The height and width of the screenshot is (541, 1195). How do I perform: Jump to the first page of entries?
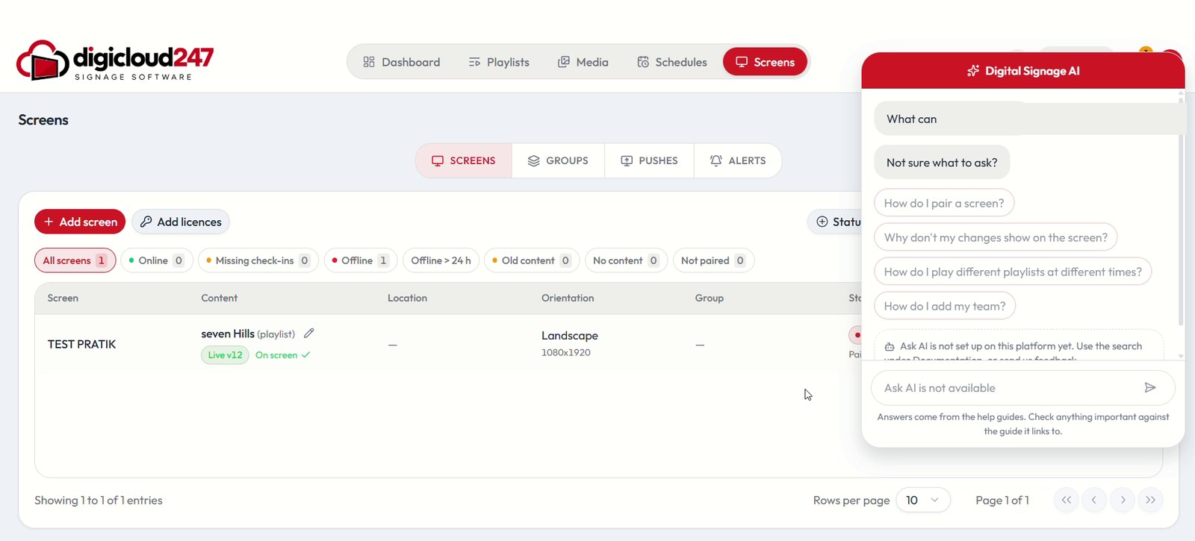1066,500
